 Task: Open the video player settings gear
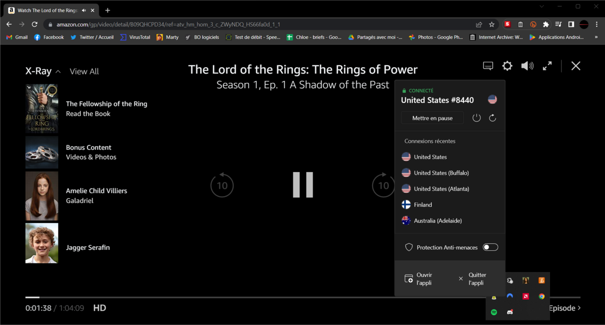pos(507,66)
